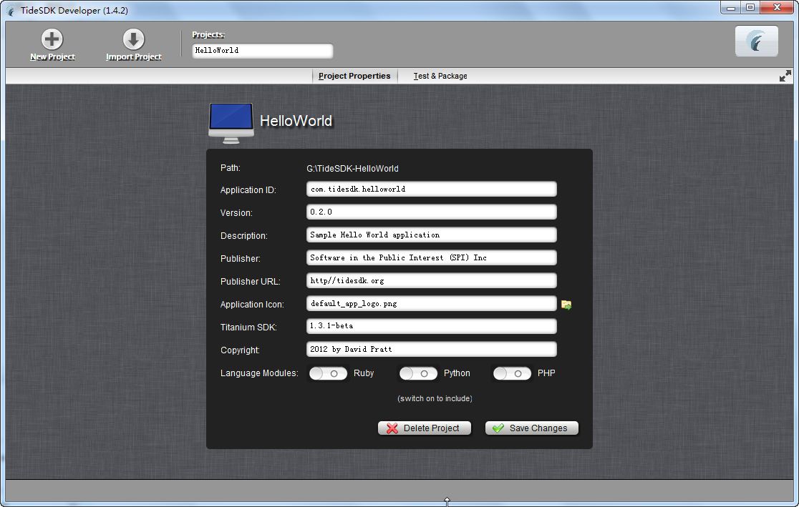
Task: Toggle the Ruby language module switch
Action: (328, 373)
